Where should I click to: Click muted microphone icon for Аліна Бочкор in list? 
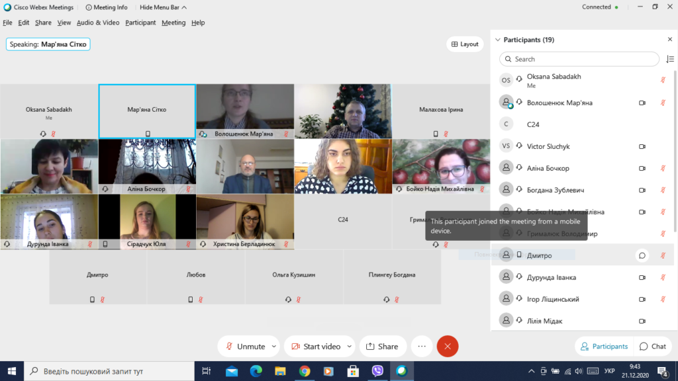(663, 169)
